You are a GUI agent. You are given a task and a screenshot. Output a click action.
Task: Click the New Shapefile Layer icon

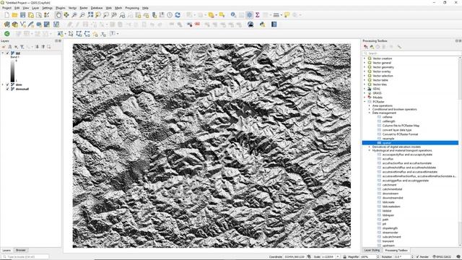pyautogui.click(x=22, y=25)
